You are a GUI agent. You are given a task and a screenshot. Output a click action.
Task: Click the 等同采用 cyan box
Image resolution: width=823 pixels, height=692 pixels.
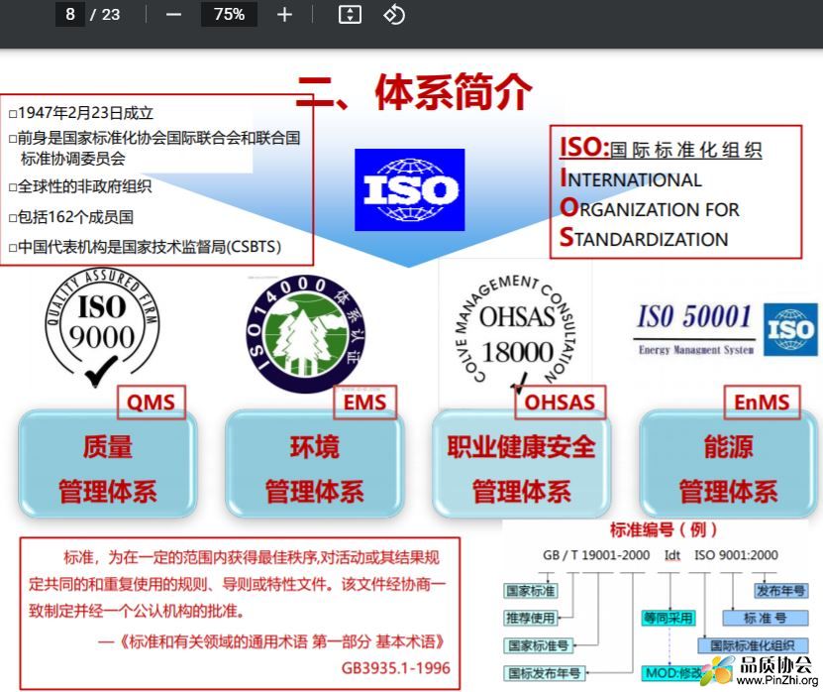(x=669, y=618)
